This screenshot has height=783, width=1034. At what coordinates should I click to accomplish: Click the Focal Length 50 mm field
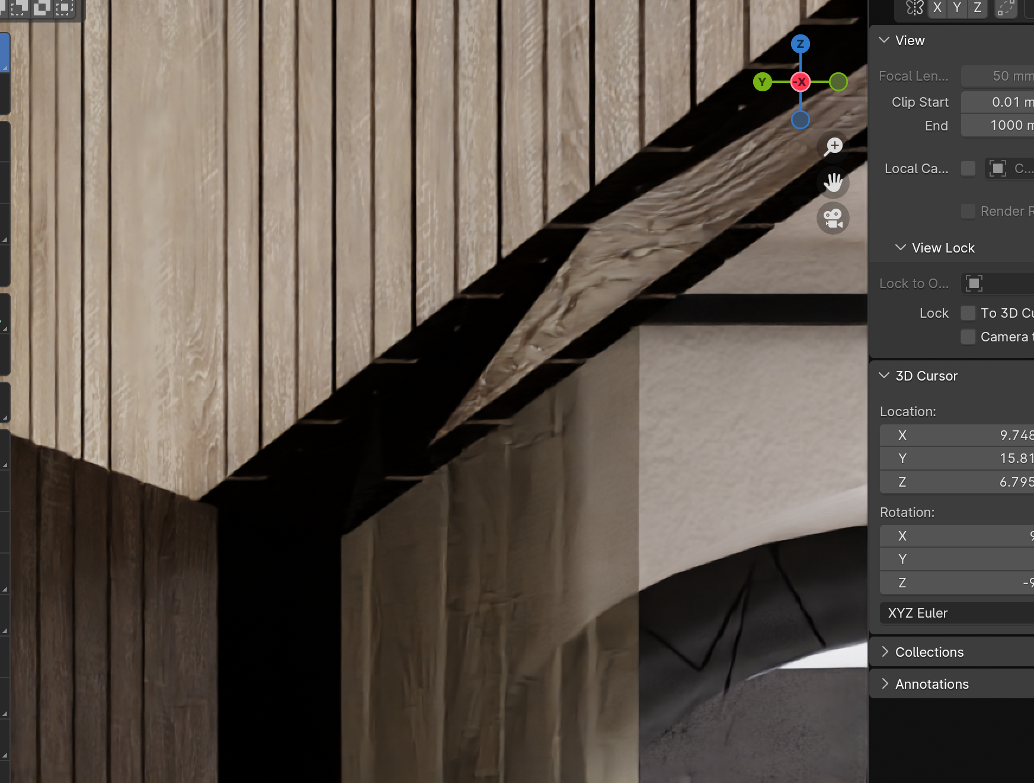pyautogui.click(x=997, y=76)
